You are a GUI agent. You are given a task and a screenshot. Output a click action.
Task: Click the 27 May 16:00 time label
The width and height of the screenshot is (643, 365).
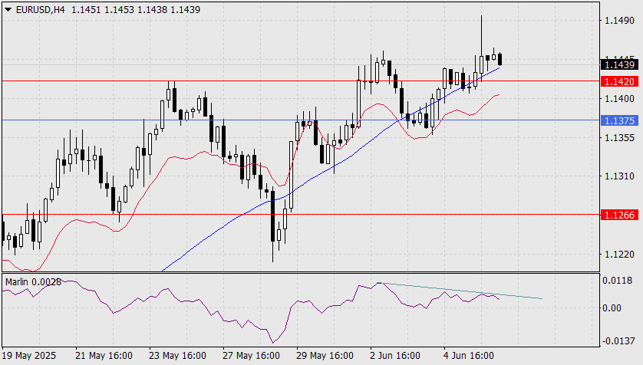[251, 355]
